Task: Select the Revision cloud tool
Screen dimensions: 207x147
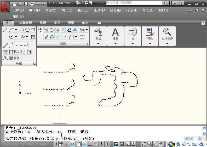Action: click(x=23, y=52)
